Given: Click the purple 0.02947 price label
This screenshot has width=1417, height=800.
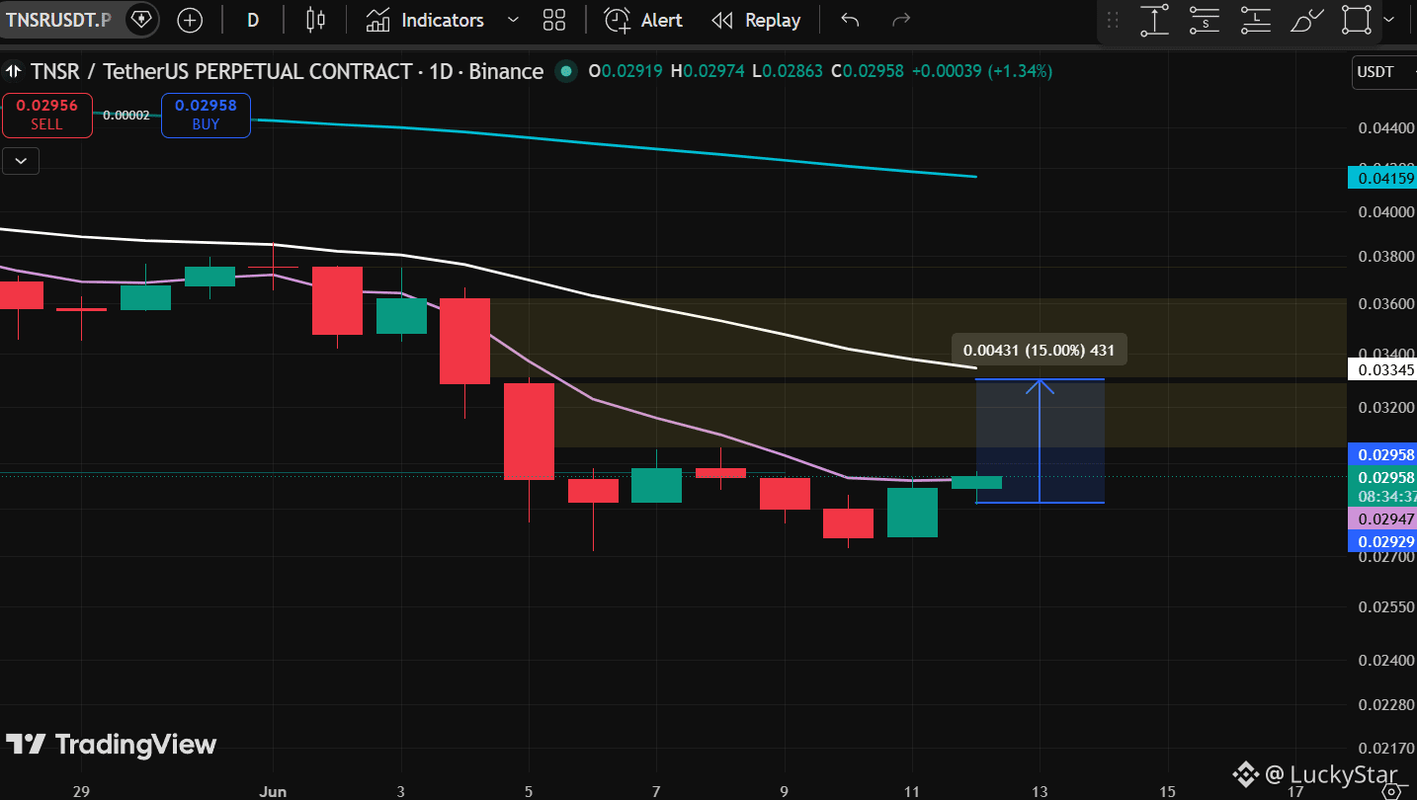Looking at the screenshot, I should tap(1381, 520).
